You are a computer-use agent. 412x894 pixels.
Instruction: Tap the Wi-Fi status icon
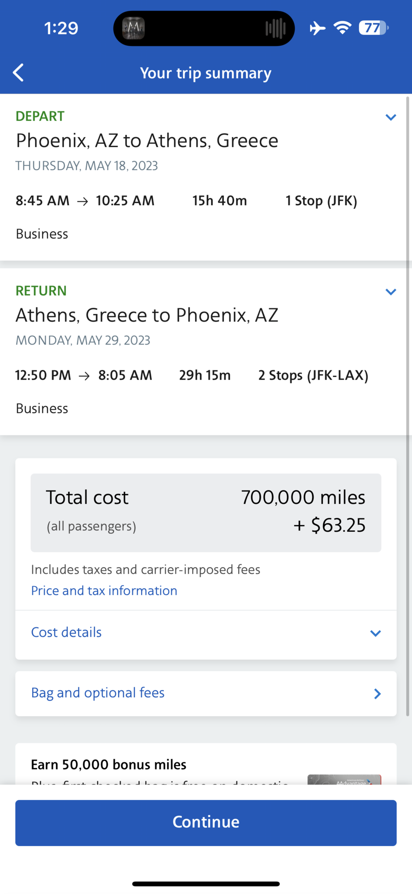tap(342, 28)
